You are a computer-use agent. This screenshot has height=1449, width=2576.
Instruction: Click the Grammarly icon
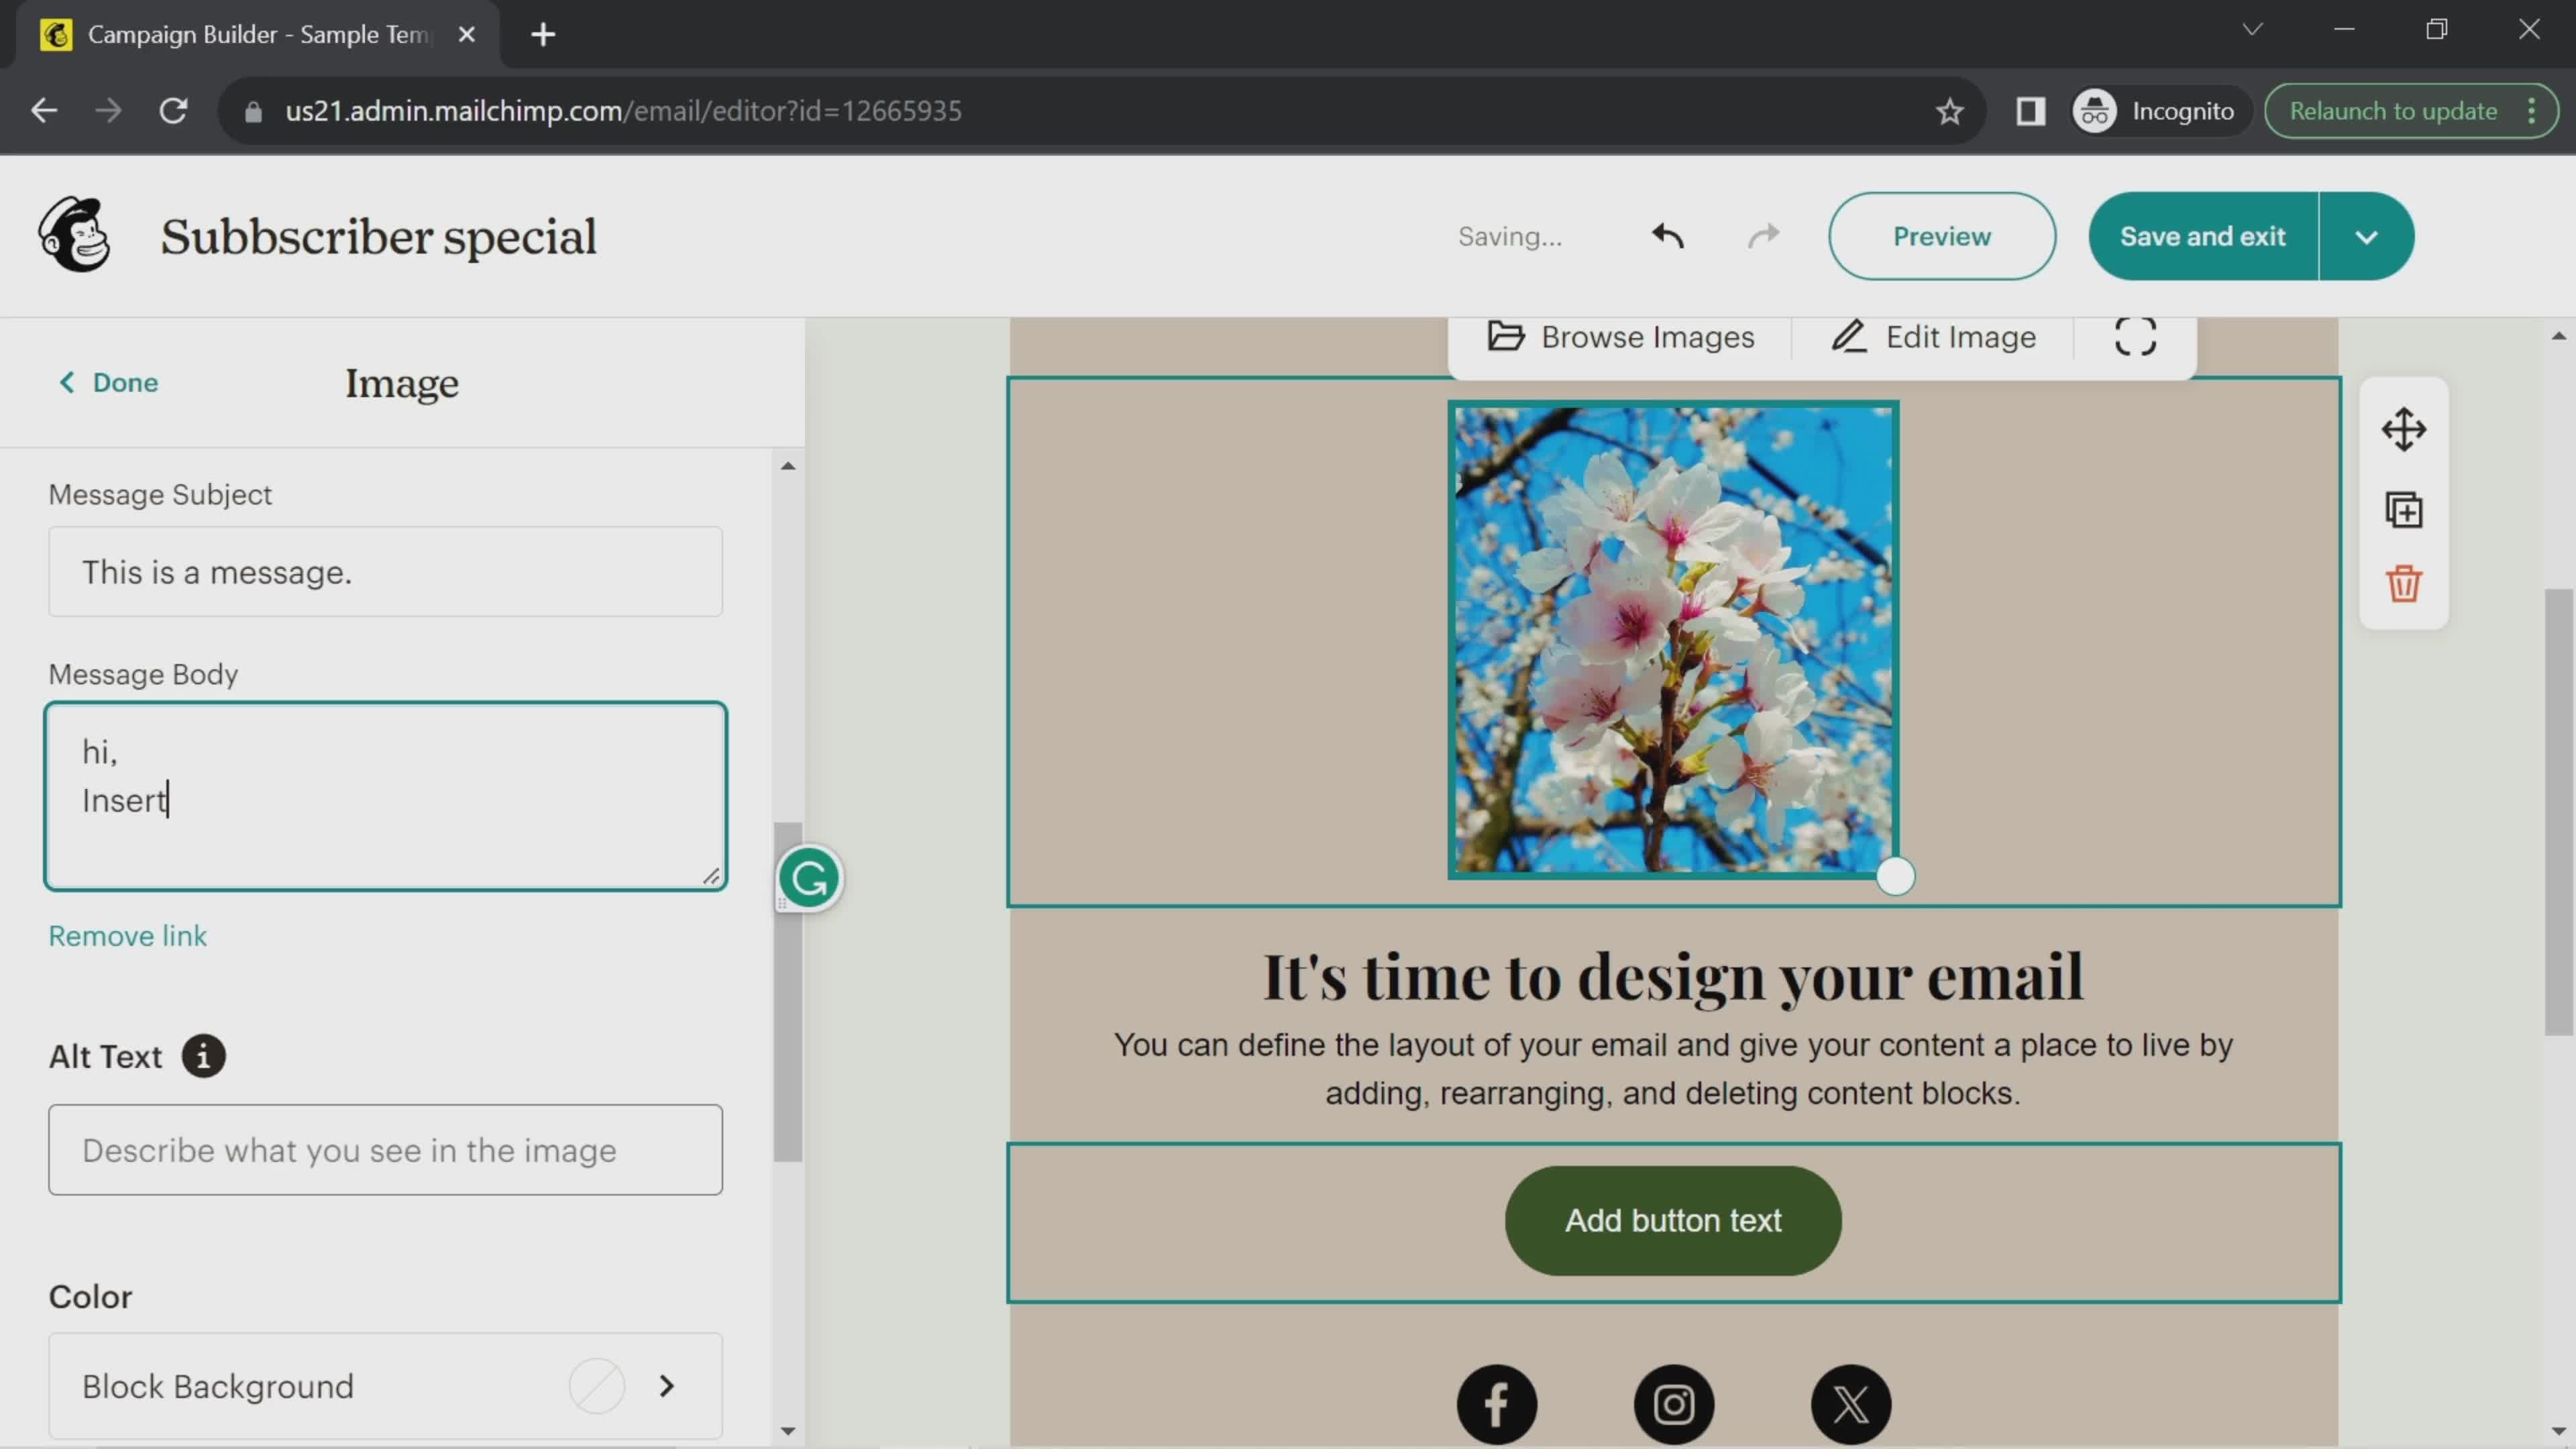coord(808,879)
